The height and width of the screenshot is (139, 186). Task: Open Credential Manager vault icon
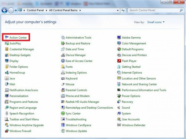pos(7,49)
